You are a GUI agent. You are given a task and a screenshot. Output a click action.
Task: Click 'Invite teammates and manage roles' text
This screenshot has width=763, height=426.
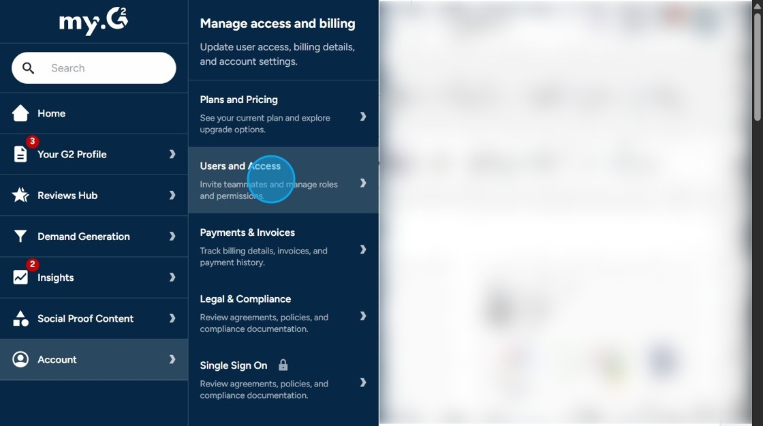[x=268, y=190]
